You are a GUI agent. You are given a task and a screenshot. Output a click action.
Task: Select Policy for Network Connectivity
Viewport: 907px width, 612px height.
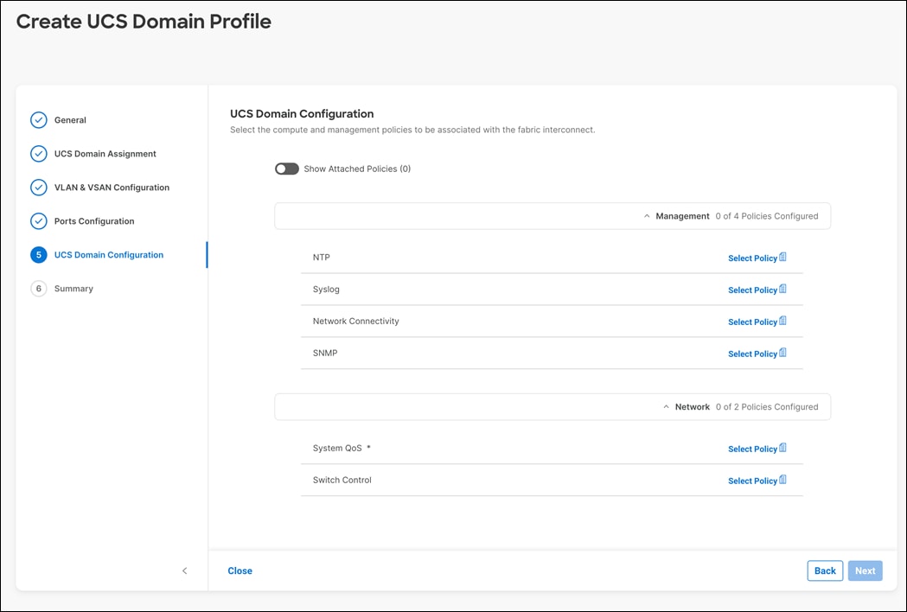[751, 320]
